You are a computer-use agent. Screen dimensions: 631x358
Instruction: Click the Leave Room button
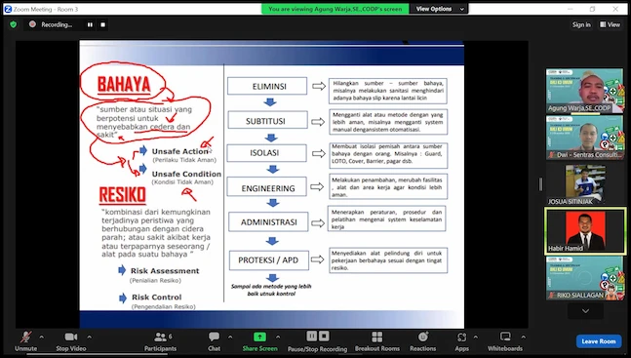[x=599, y=341]
